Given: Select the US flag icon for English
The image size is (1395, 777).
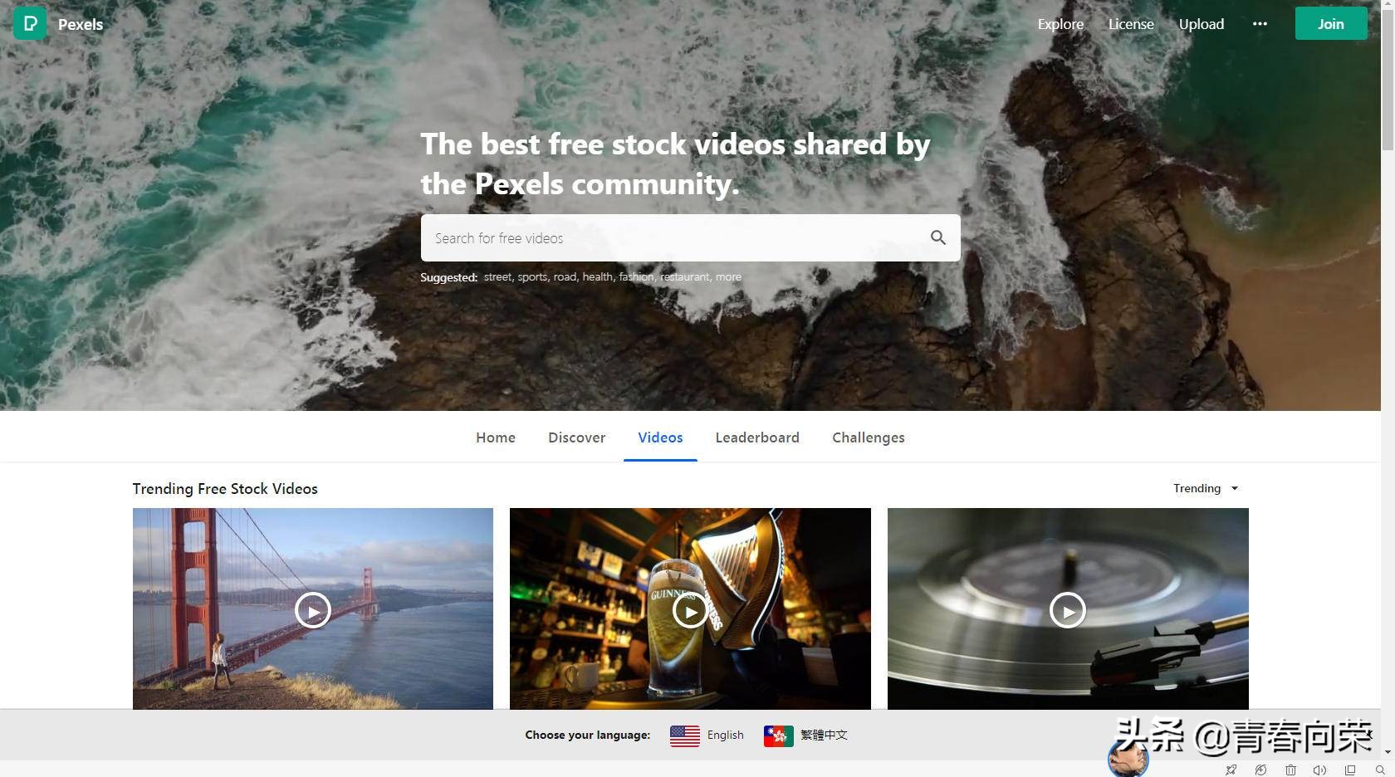Looking at the screenshot, I should tap(685, 735).
